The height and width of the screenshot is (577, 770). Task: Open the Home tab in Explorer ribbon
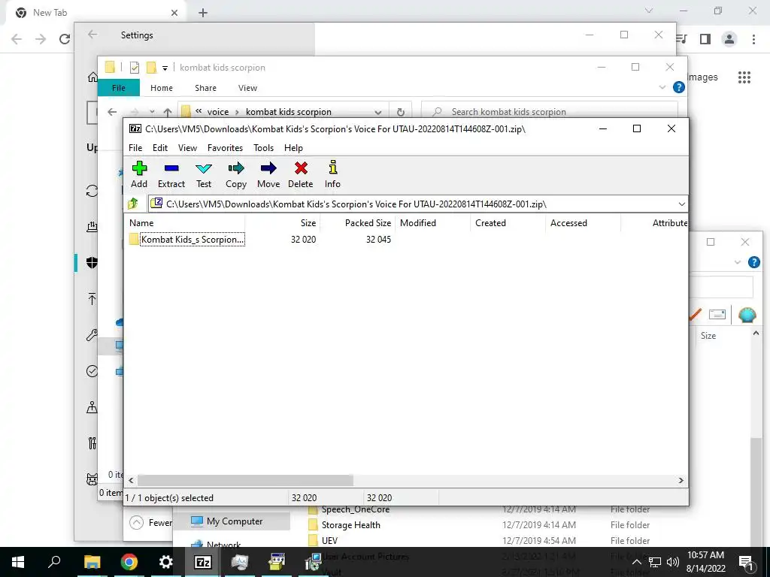point(162,88)
